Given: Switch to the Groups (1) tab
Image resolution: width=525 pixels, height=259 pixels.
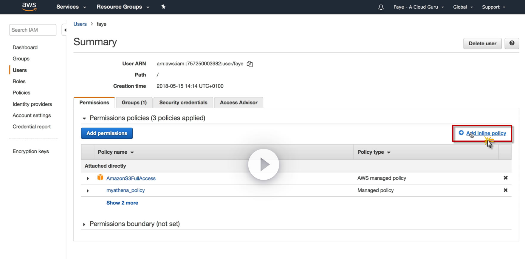Looking at the screenshot, I should point(134,103).
